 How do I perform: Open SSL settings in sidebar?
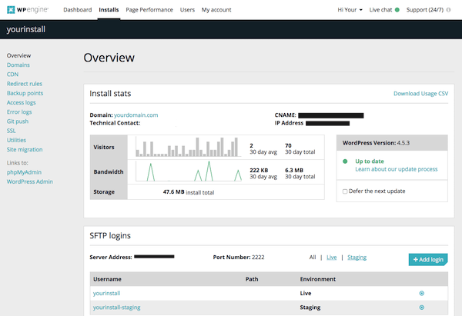pos(12,131)
